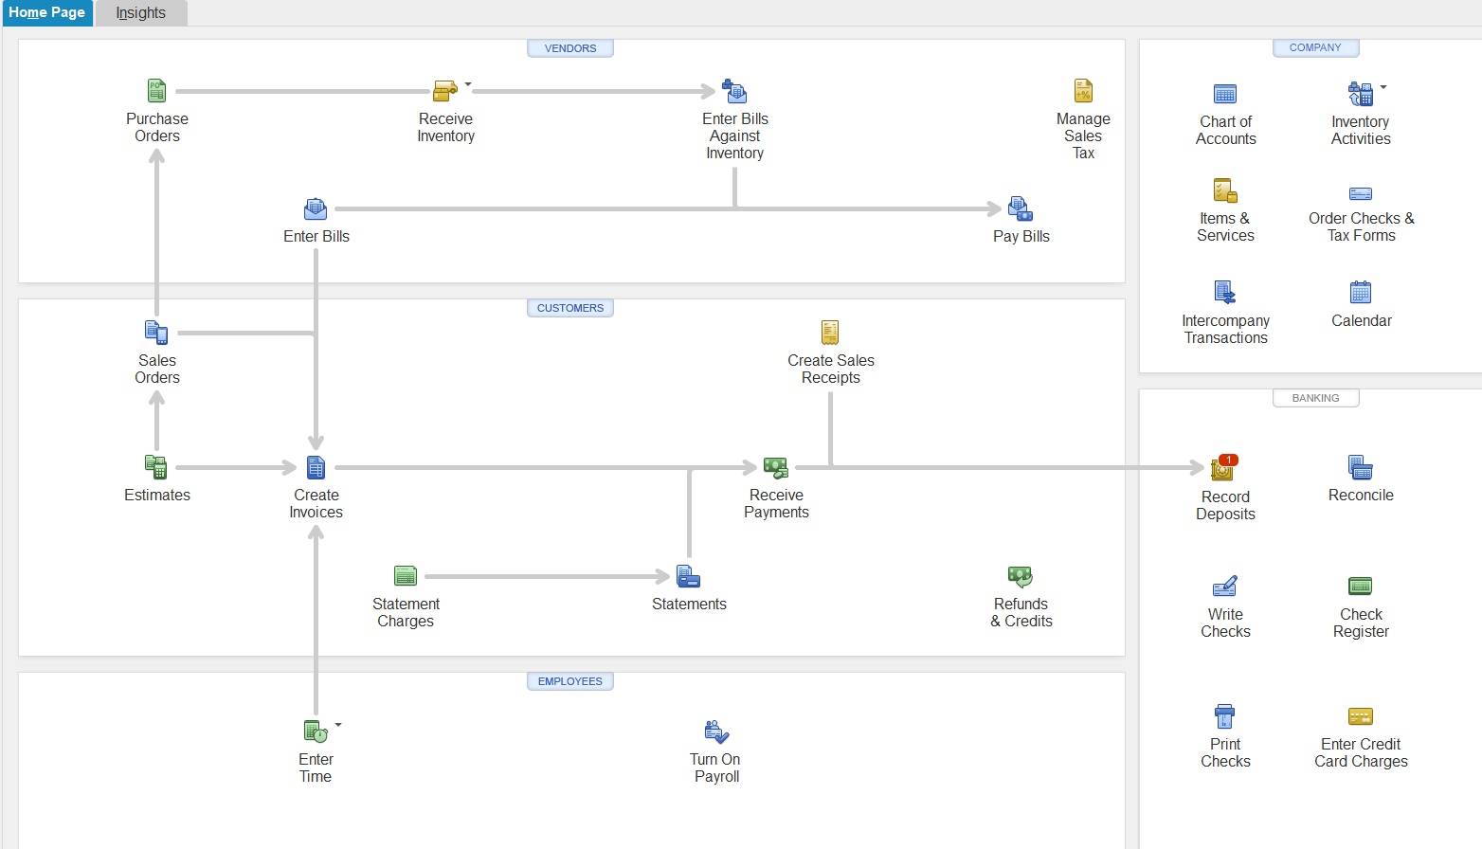The image size is (1482, 849).
Task: Open the Refunds & Credits icon
Action: click(x=1021, y=576)
